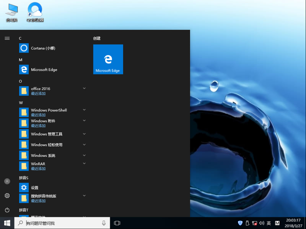Open Task View on the taskbar
Screen dimensions: 306x229
117,223
